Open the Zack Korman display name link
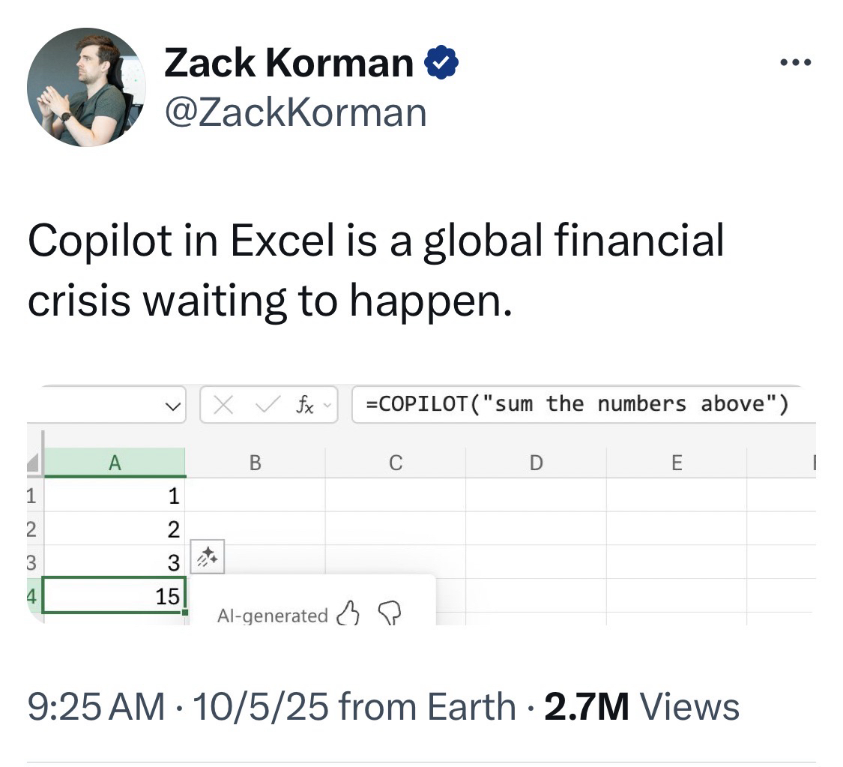The height and width of the screenshot is (767, 843). [288, 63]
